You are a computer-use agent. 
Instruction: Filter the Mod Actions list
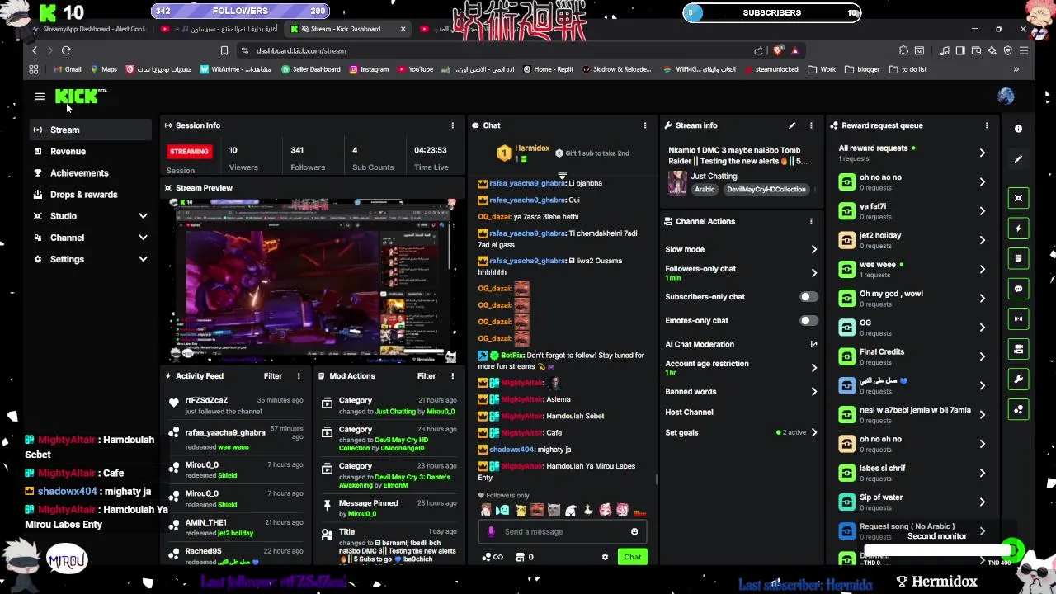[427, 376]
